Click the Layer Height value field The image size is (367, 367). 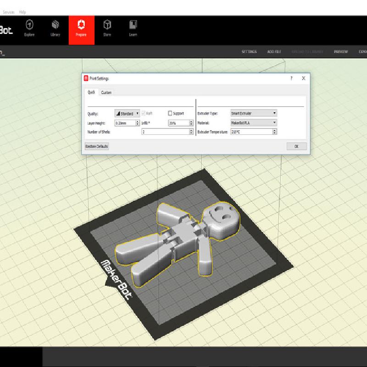pos(125,123)
